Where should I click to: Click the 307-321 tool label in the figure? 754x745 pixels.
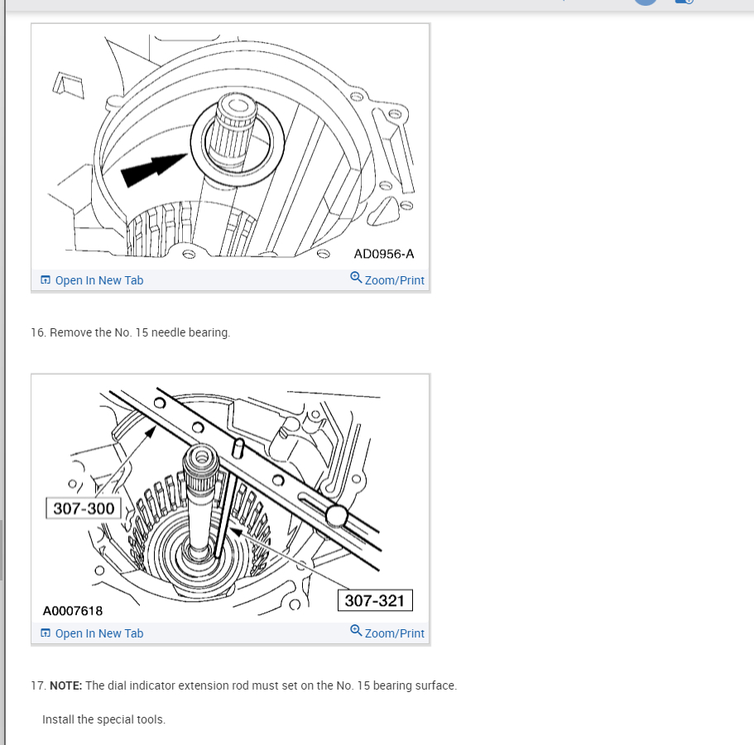coord(375,600)
